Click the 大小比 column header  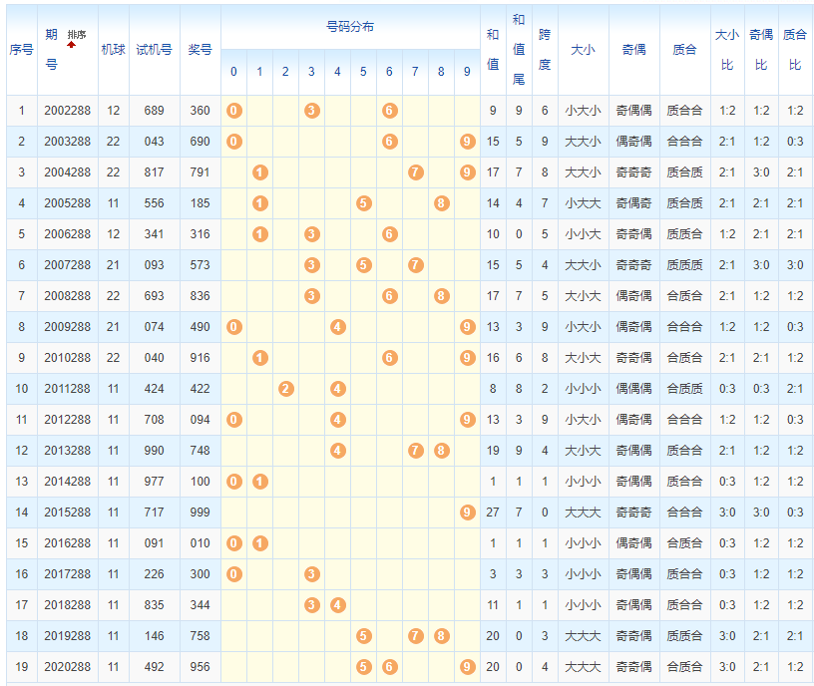point(727,50)
